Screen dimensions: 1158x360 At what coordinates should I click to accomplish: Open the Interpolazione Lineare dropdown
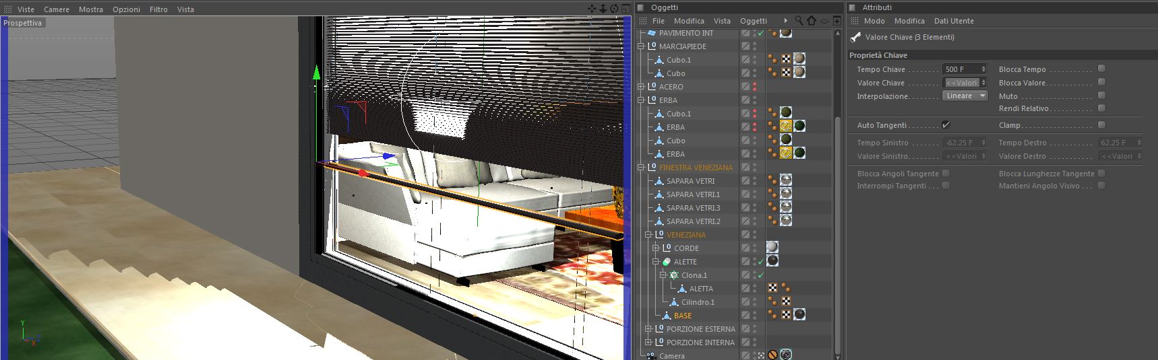965,96
